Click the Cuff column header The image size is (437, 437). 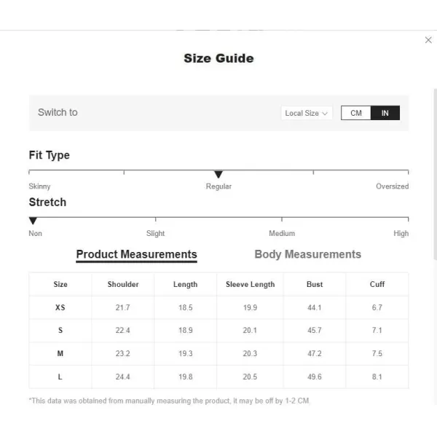point(377,284)
